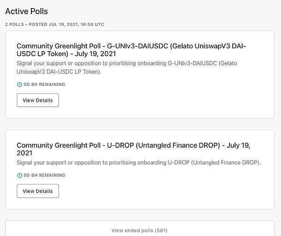Click '2021' on U-DROP title second line
The height and width of the screenshot is (236, 281).
tap(24, 153)
